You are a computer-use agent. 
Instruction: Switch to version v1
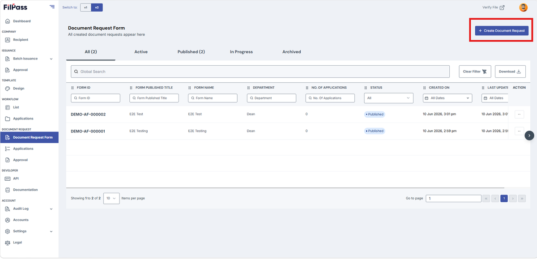click(x=85, y=7)
